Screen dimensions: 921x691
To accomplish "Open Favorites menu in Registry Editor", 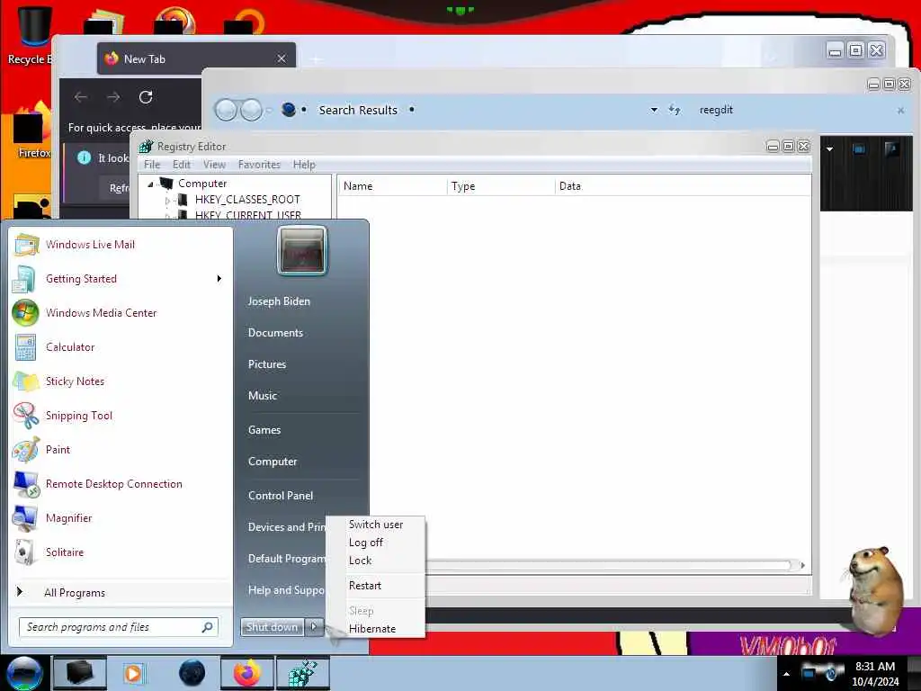I will pyautogui.click(x=259, y=165).
